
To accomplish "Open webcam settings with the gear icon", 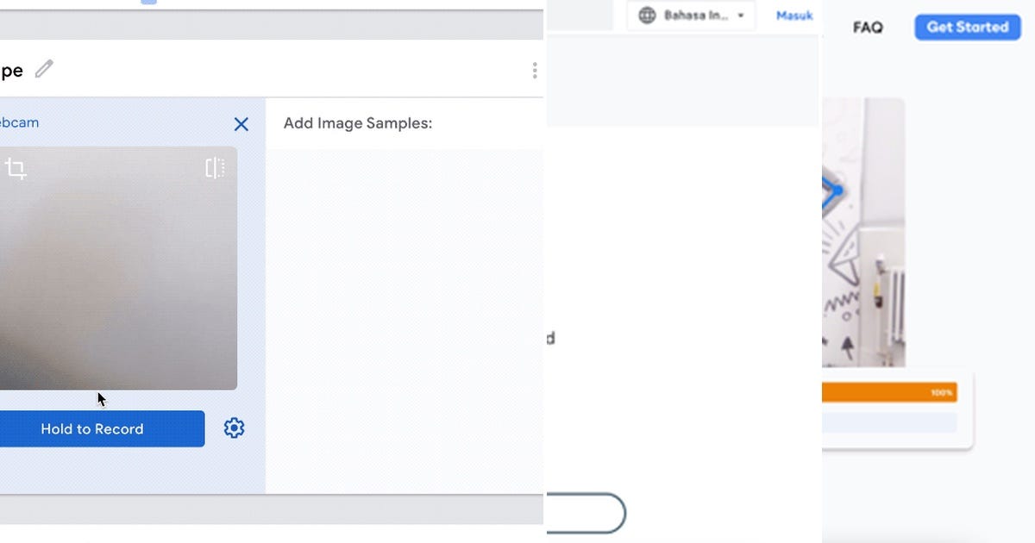I will tap(233, 428).
